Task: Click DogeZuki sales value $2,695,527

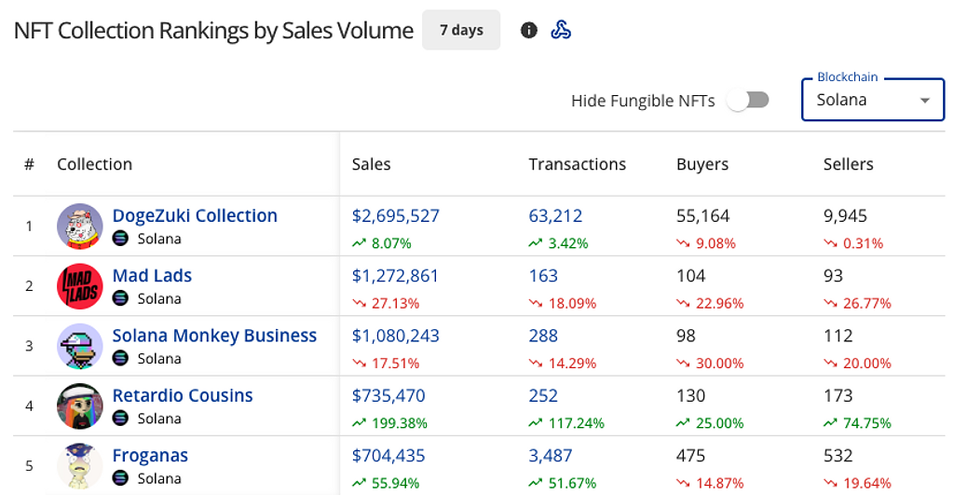Action: (395, 216)
